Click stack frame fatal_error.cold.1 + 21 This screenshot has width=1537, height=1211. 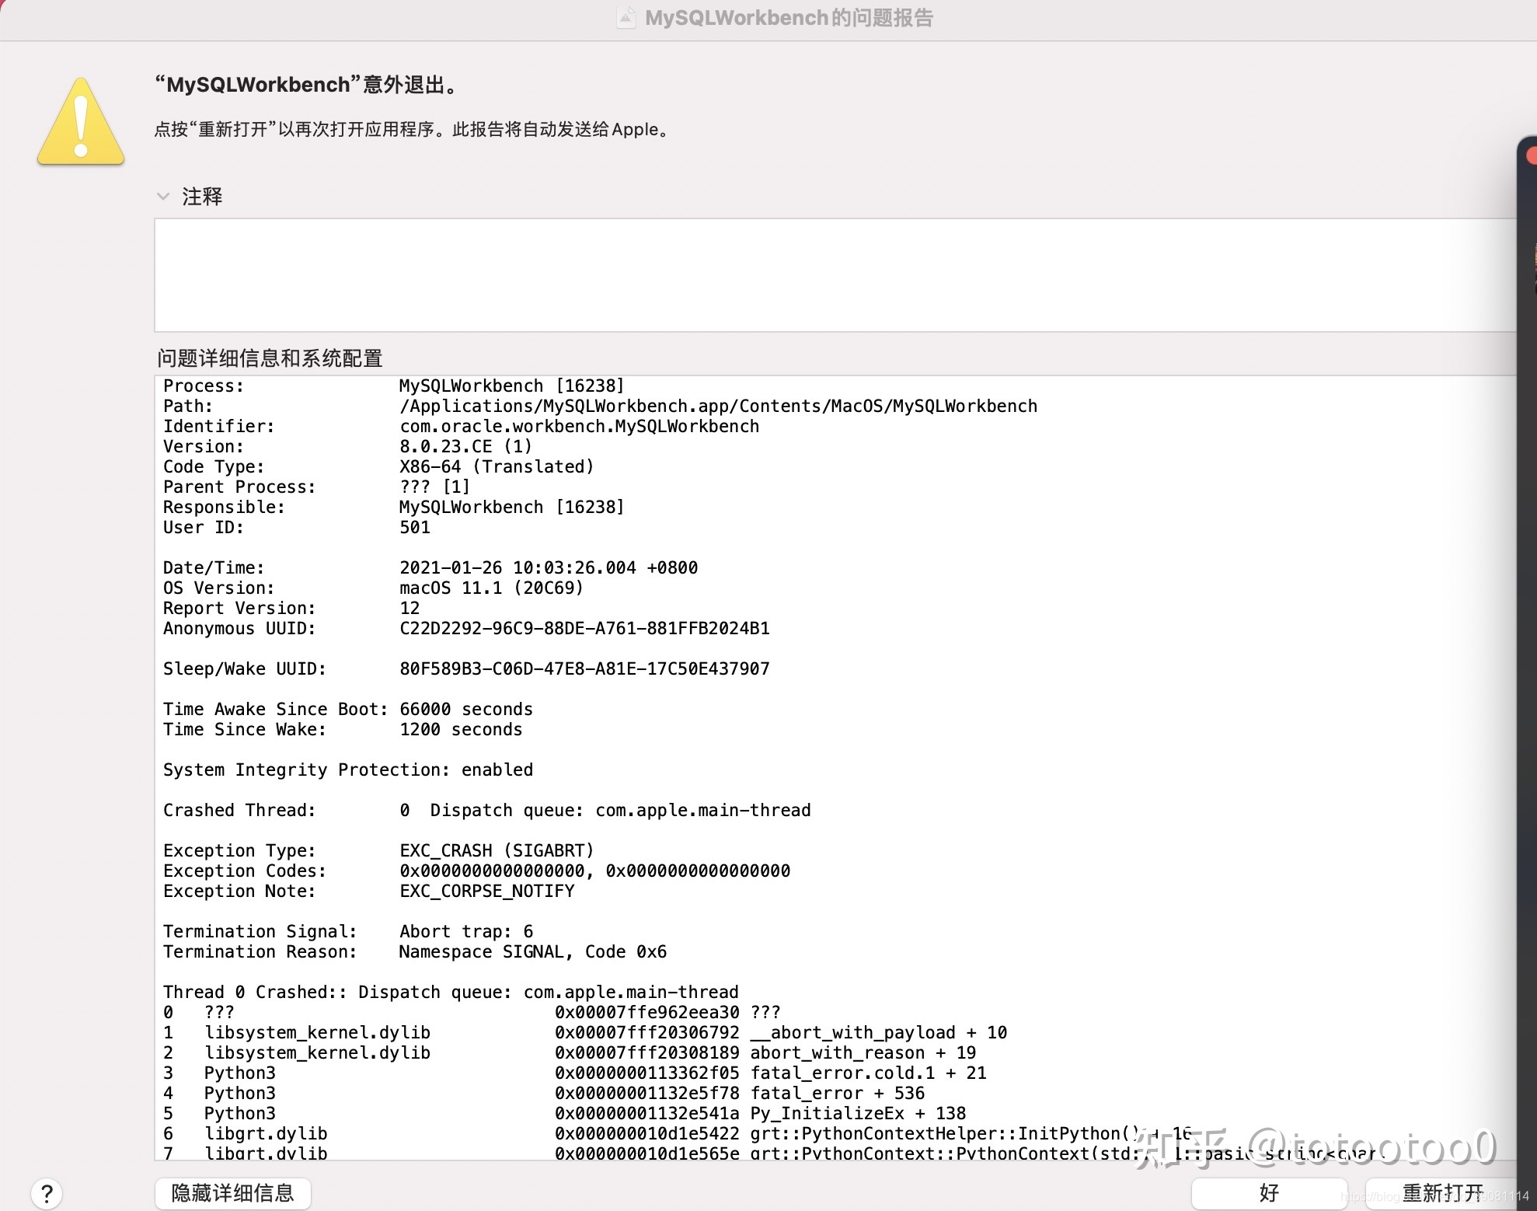[x=575, y=1073]
